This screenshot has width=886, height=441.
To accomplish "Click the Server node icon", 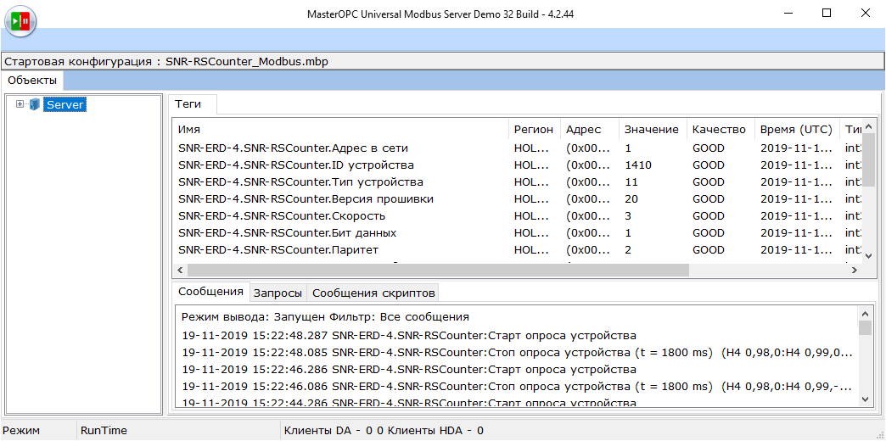I will click(35, 104).
